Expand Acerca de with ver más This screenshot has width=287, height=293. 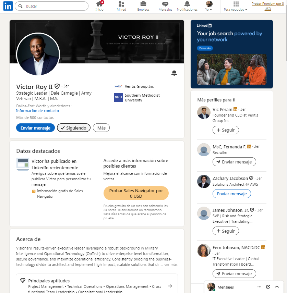tap(169, 265)
